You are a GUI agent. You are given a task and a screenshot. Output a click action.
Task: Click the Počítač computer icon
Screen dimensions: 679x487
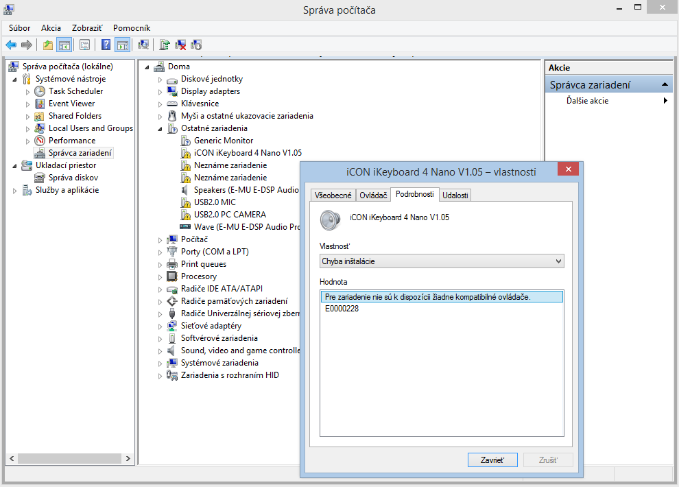click(x=172, y=239)
